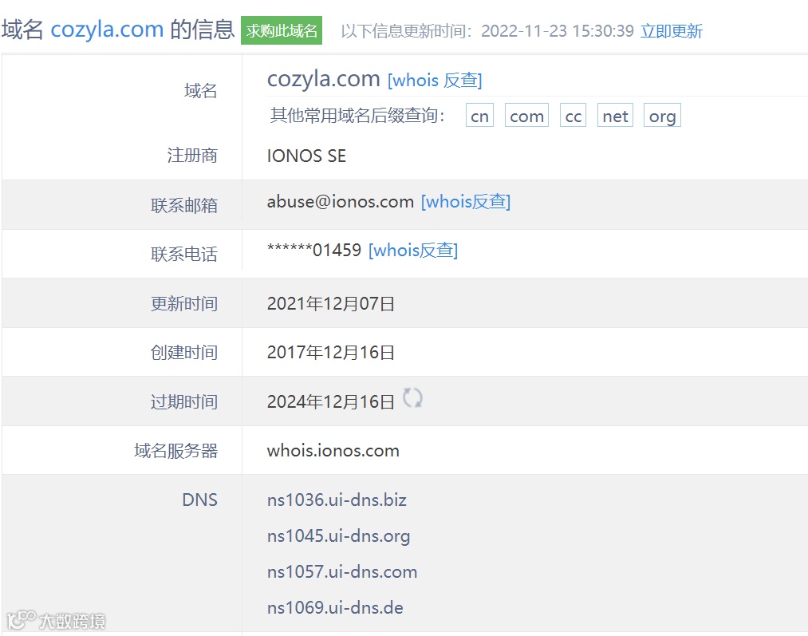The image size is (808, 636).
Task: Click the phone number ******01459
Action: 313,250
